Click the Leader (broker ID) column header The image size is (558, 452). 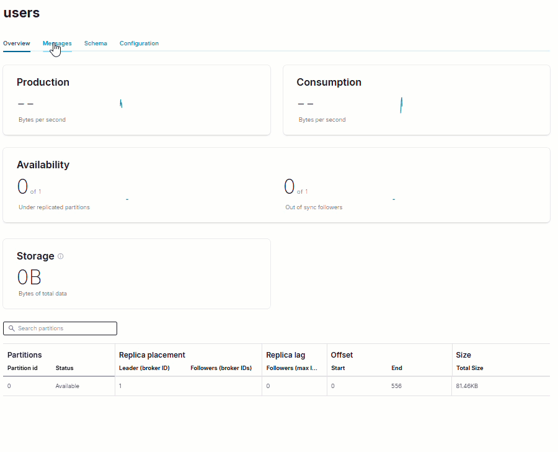click(x=144, y=368)
